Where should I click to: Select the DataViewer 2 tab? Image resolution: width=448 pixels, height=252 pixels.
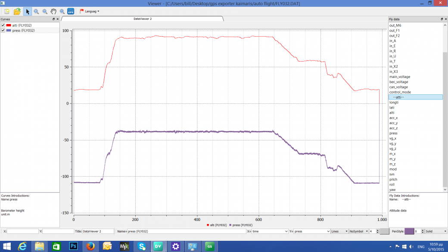[142, 19]
